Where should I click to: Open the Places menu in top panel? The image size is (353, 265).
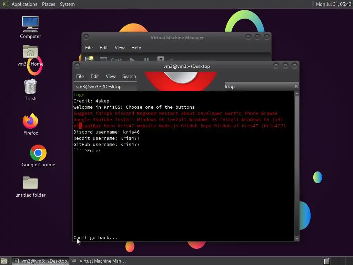(48, 4)
